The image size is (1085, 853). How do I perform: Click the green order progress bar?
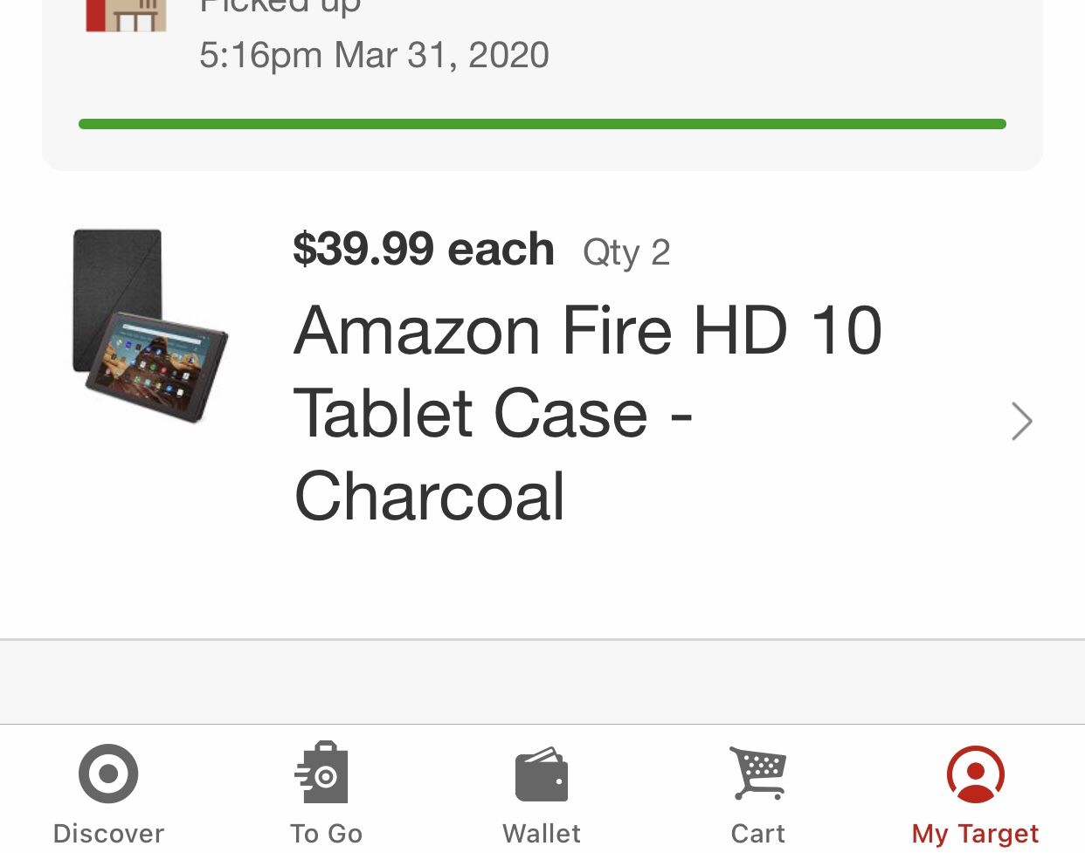pyautogui.click(x=542, y=124)
